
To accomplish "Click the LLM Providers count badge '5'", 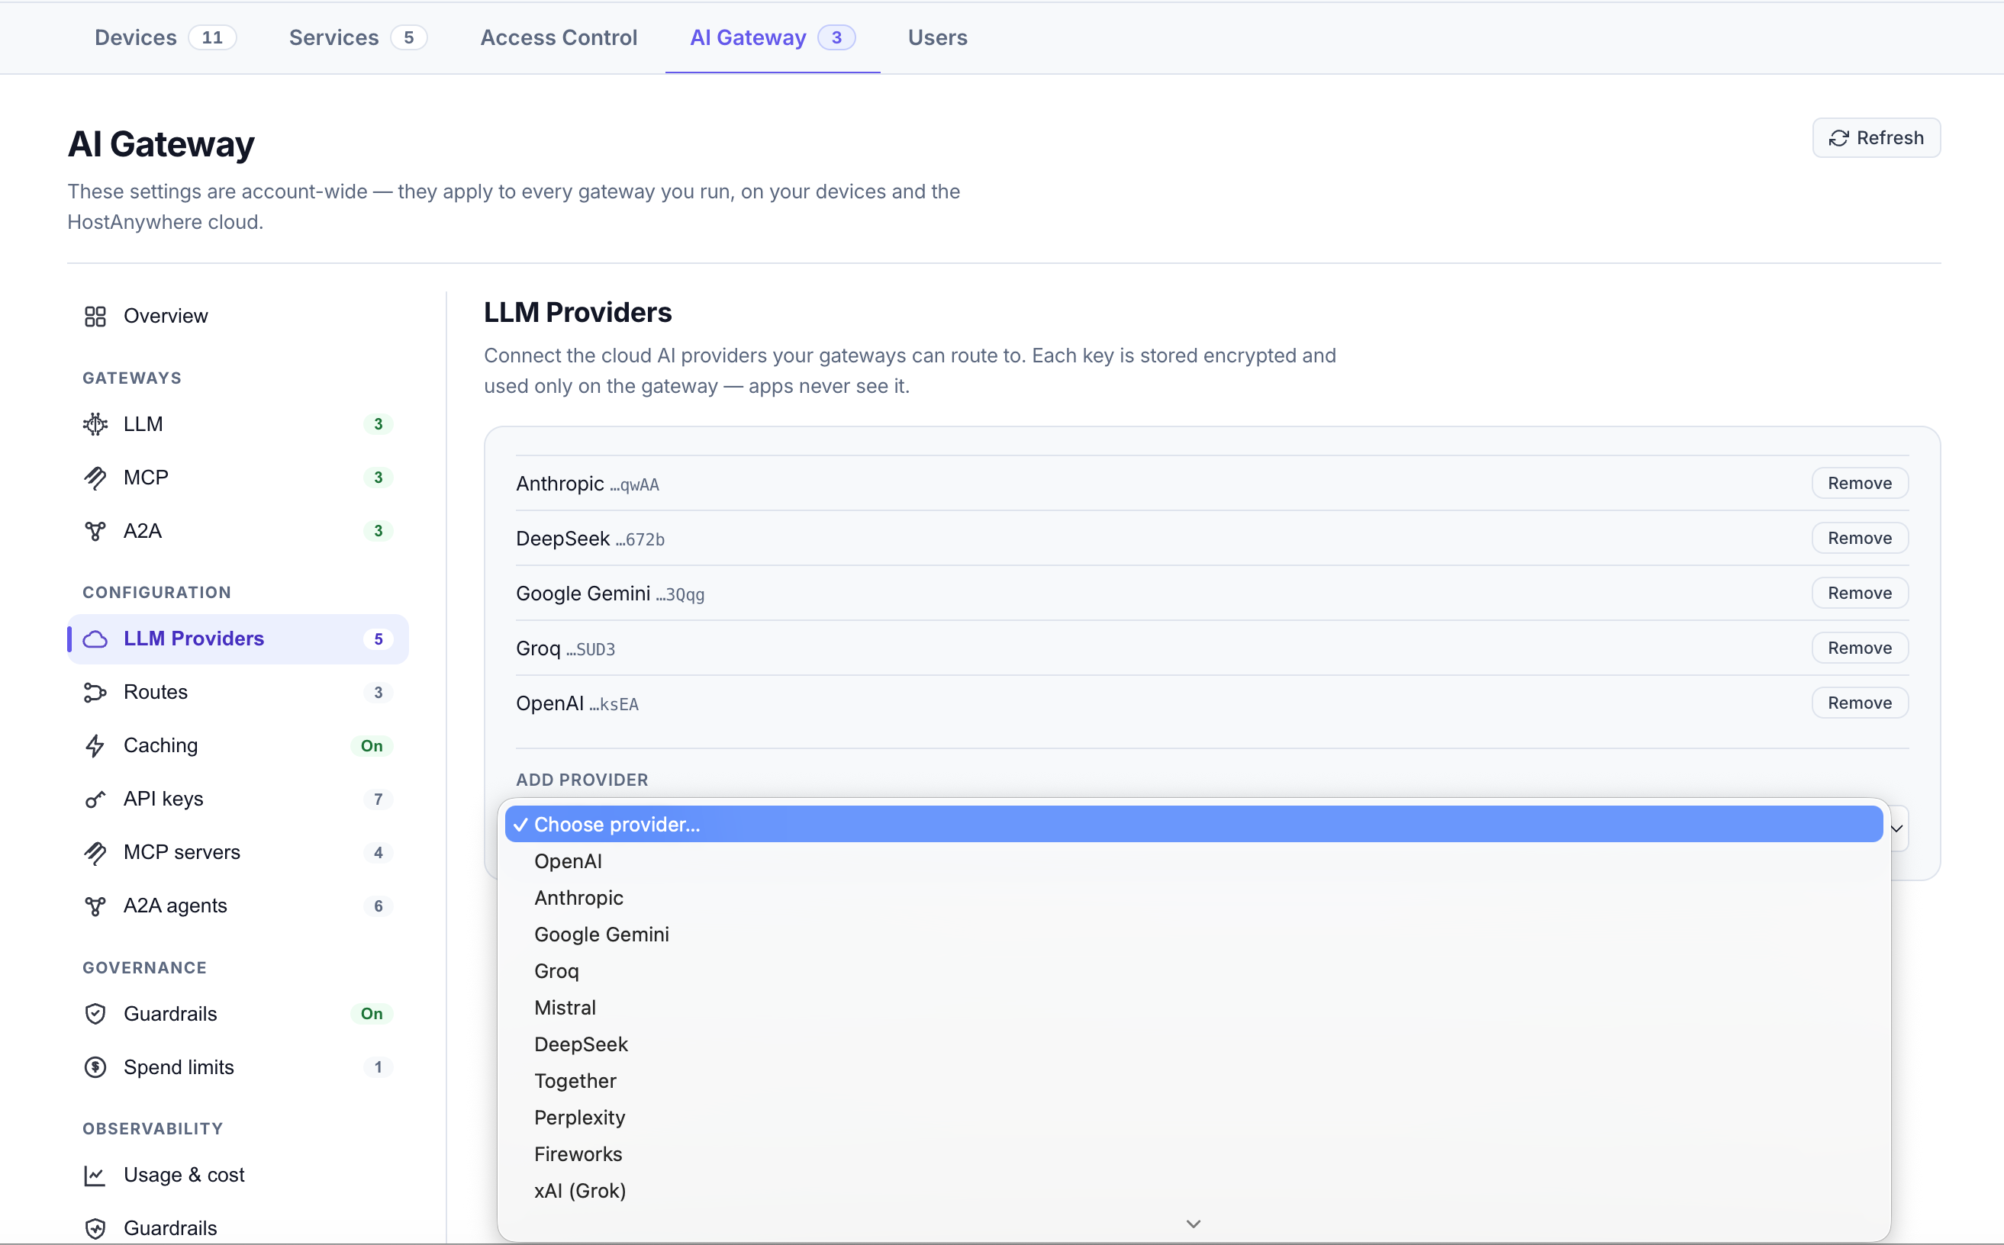I will 378,639.
